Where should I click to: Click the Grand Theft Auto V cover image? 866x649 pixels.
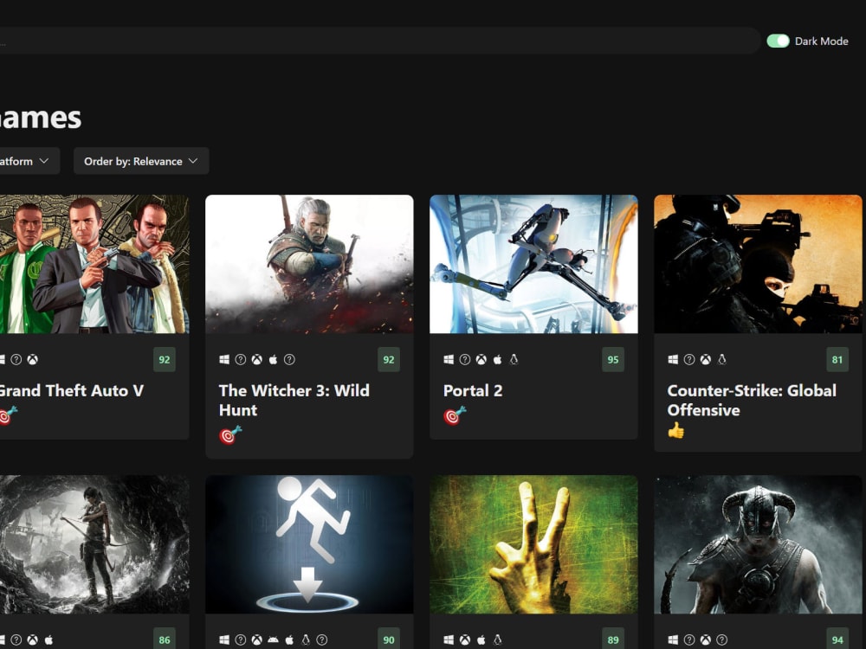click(x=94, y=264)
